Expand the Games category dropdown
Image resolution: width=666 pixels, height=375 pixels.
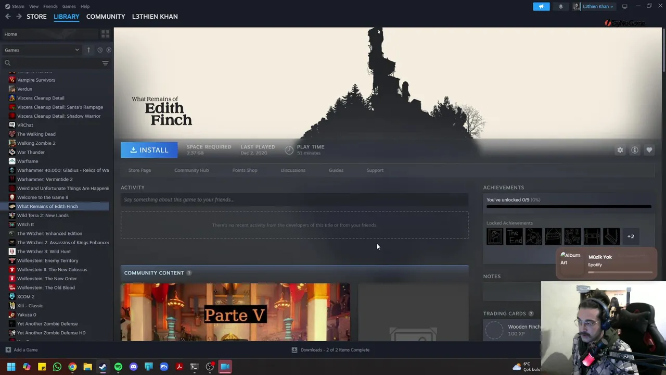tap(41, 50)
